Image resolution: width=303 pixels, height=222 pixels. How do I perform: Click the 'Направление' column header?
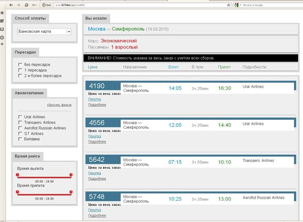click(x=135, y=67)
